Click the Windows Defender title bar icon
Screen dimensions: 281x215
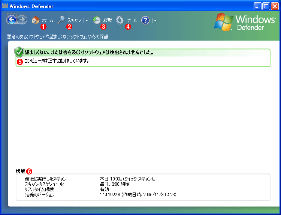pos(5,6)
